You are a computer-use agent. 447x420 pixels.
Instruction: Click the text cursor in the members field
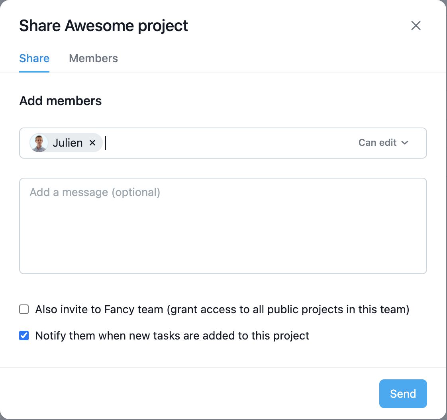[106, 143]
